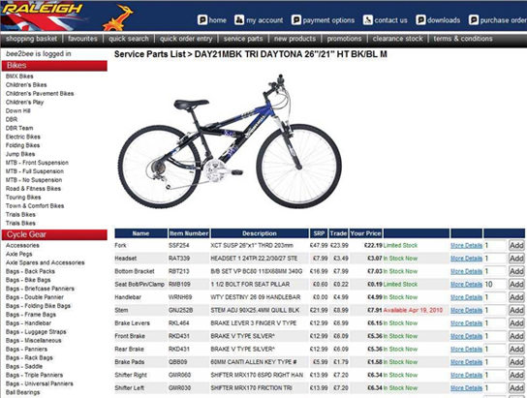The width and height of the screenshot is (527, 398).
Task: Click the heron emblem logo
Action: point(118,17)
